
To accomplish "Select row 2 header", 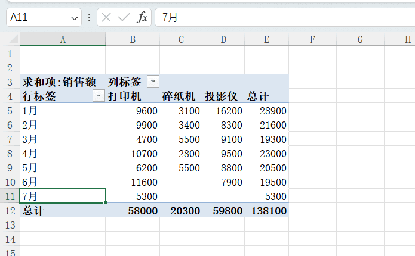I will [x=10, y=67].
